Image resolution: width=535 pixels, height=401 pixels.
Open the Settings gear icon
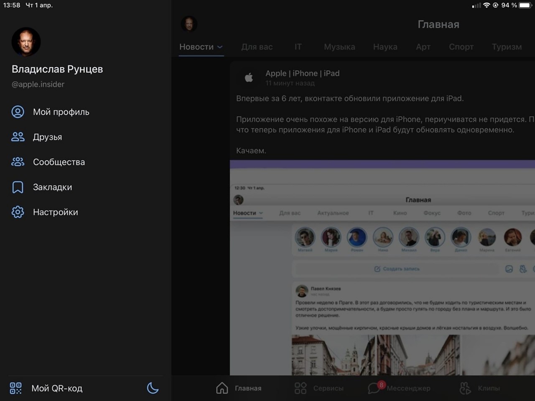[x=18, y=212]
